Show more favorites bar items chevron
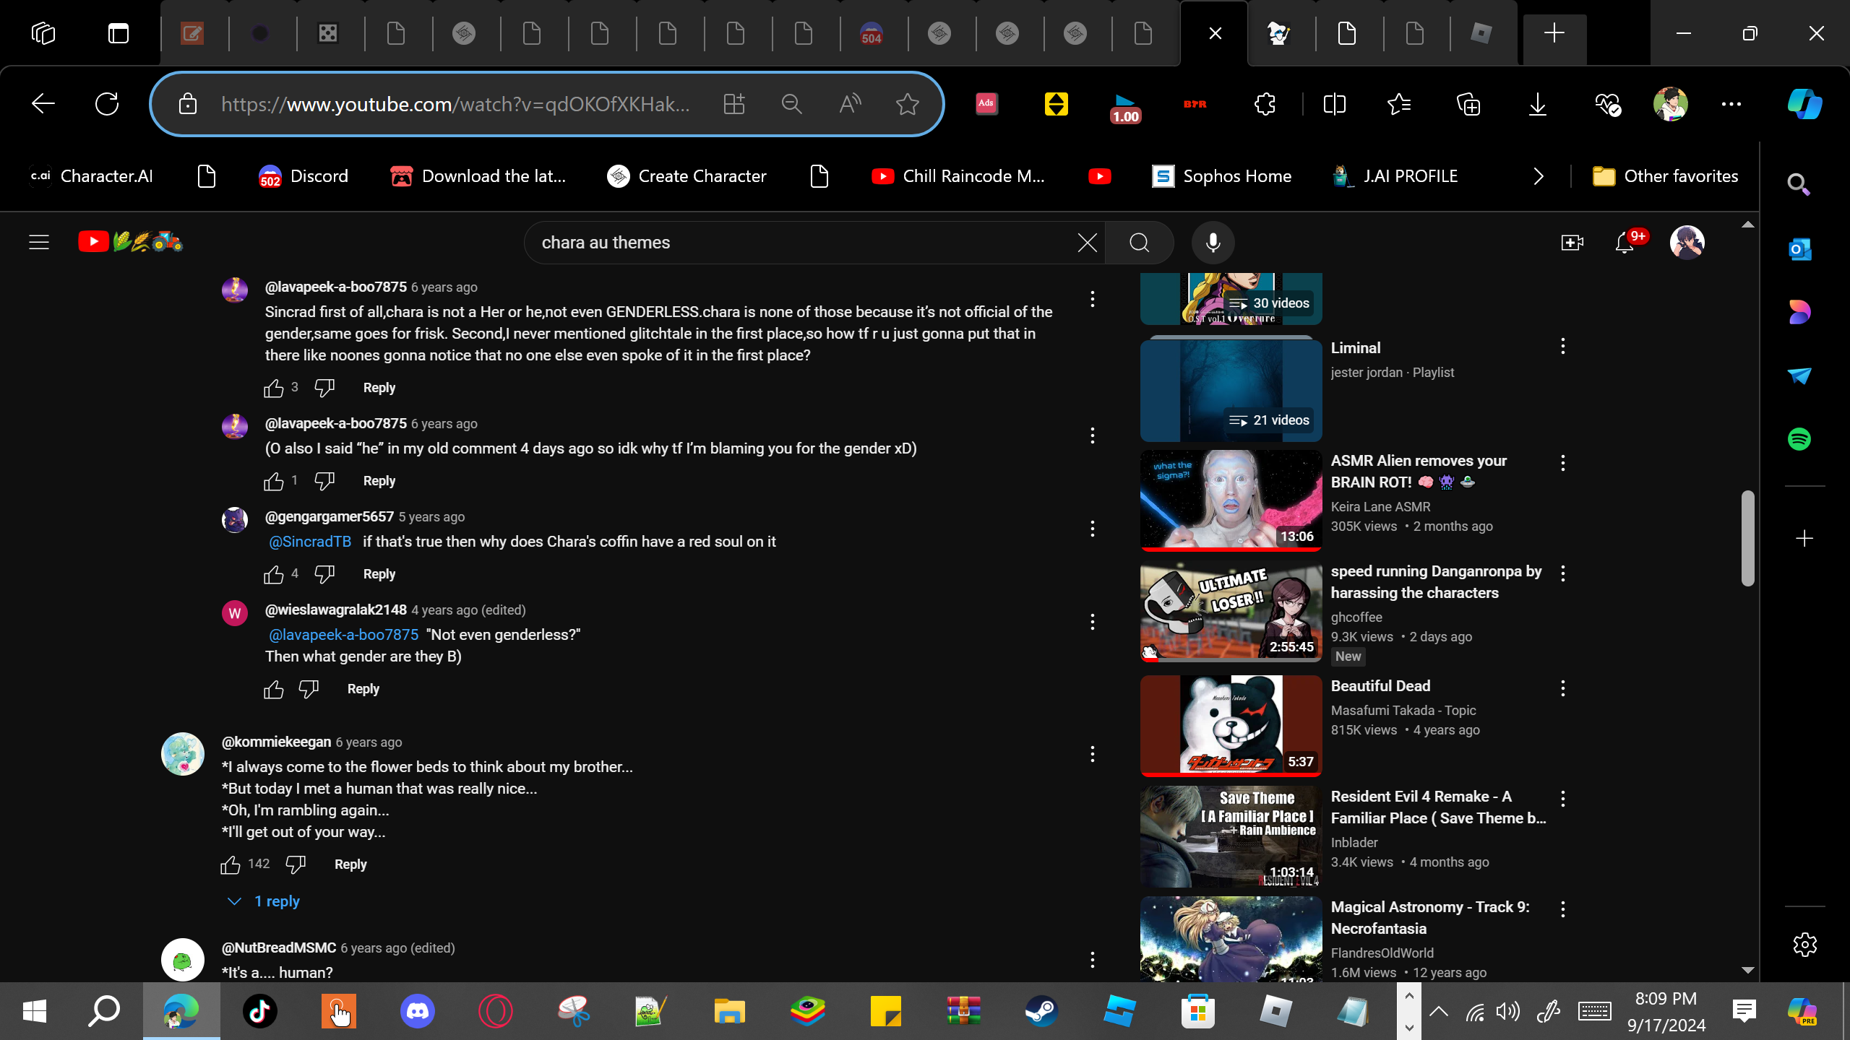 point(1538,176)
